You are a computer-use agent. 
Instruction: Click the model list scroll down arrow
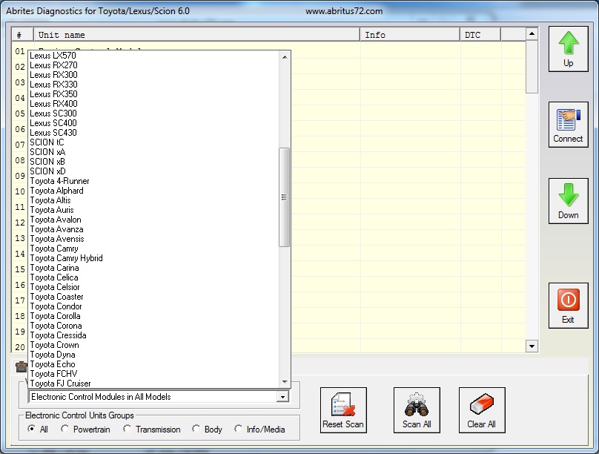[285, 382]
